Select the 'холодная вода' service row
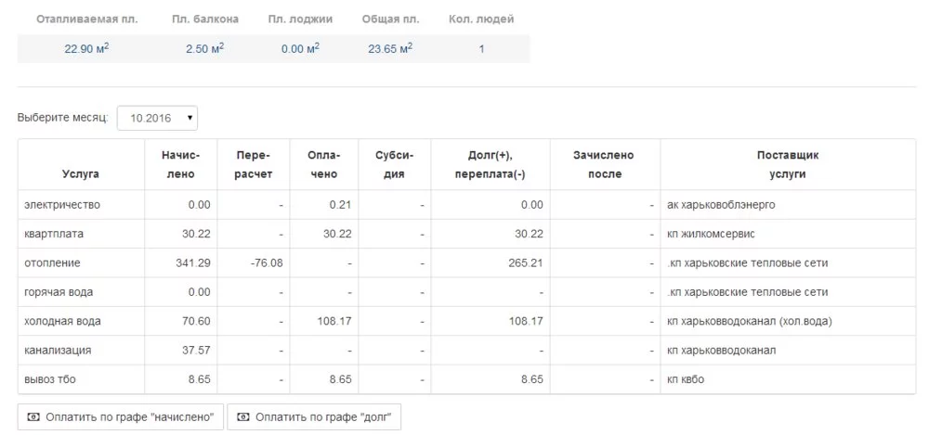 point(62,322)
